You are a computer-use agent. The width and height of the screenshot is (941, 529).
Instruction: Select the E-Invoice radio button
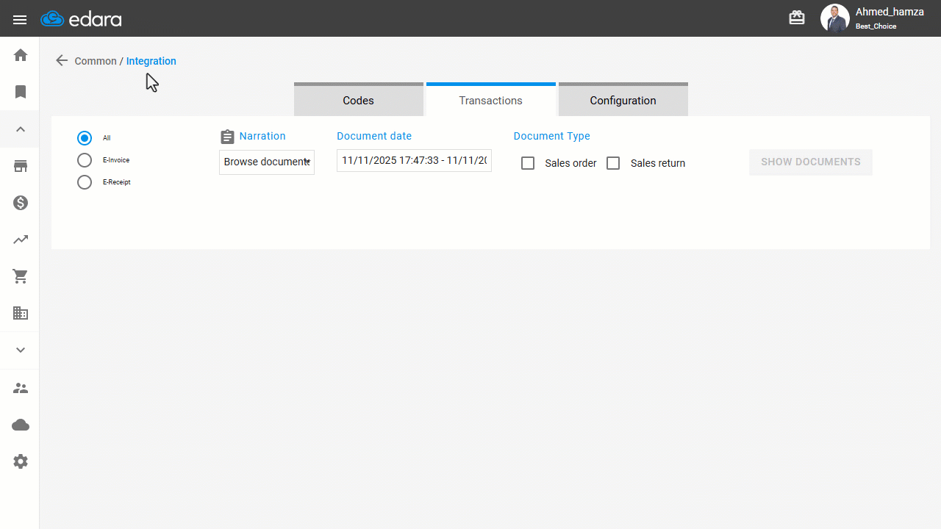coord(85,160)
